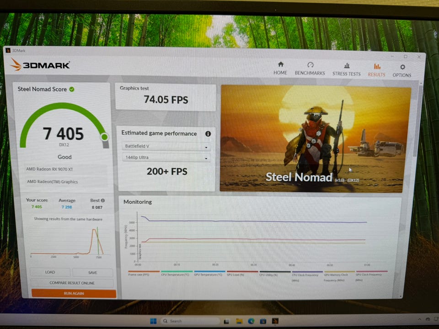Click the Best score value 8 087
439x329 pixels.
click(97, 207)
